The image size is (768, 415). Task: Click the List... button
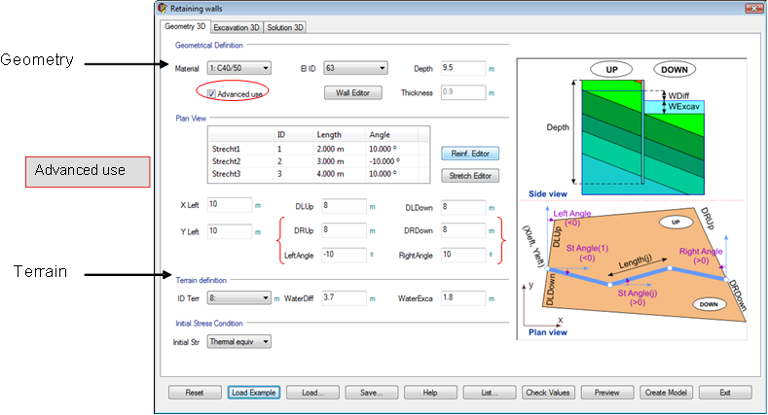490,393
